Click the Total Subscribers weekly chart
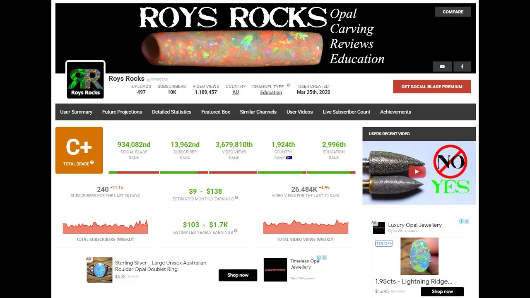Image resolution: width=530 pixels, height=298 pixels. coord(105,227)
